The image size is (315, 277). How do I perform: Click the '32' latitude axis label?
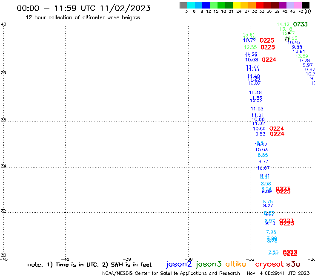point(3,211)
